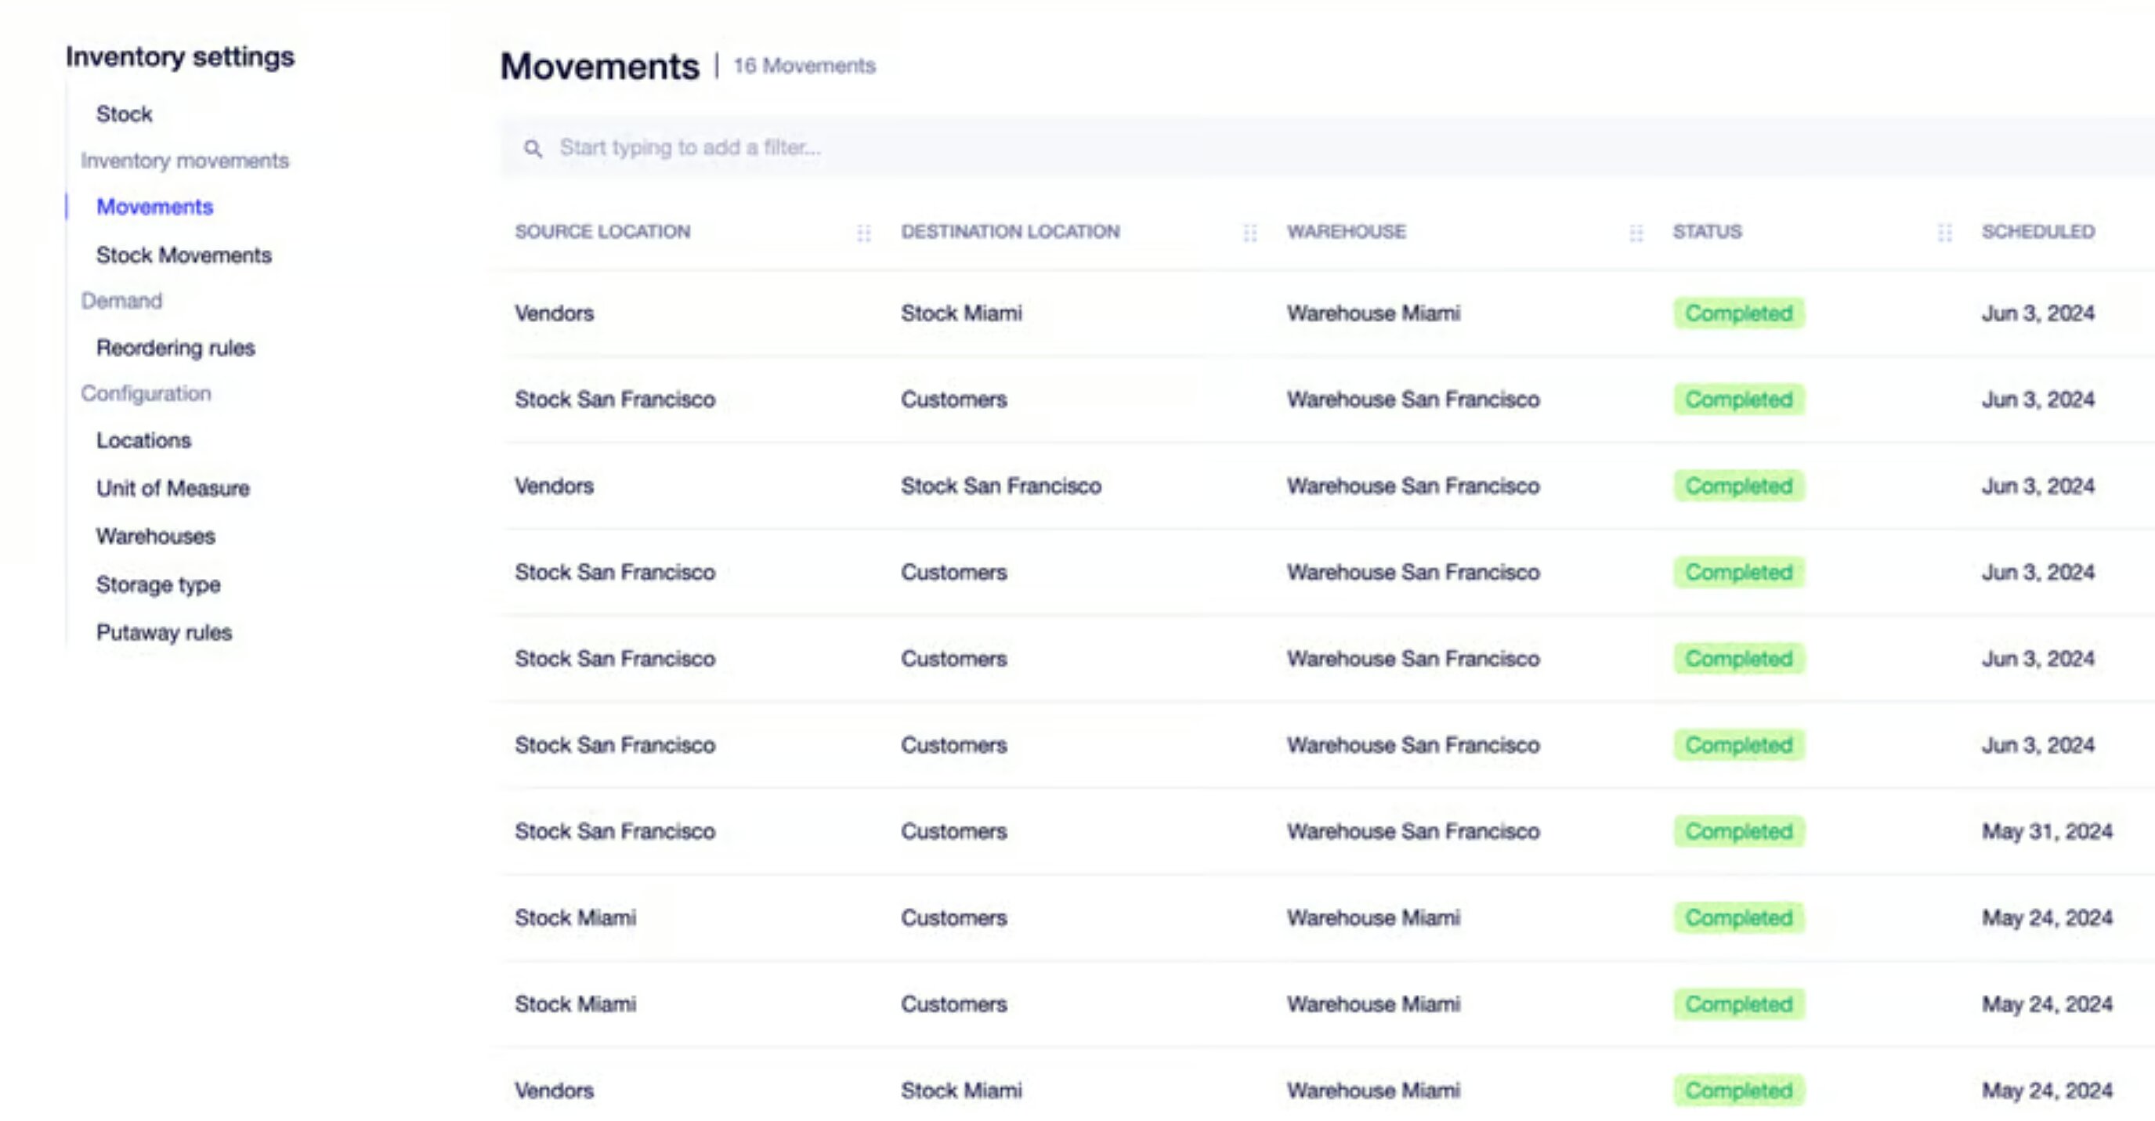Click the Warehouse column drag handle
The height and width of the screenshot is (1121, 2155).
pos(1636,233)
